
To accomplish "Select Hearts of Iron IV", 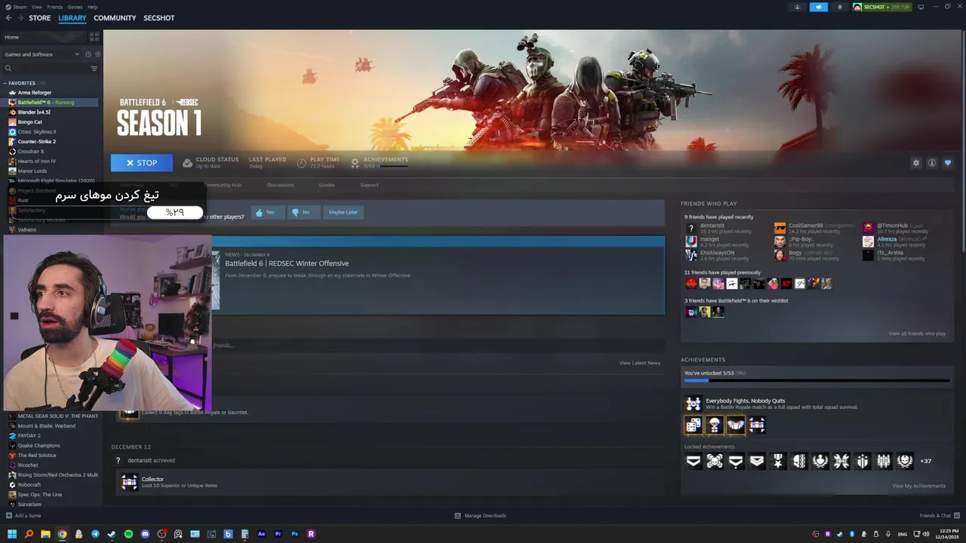I will point(37,161).
